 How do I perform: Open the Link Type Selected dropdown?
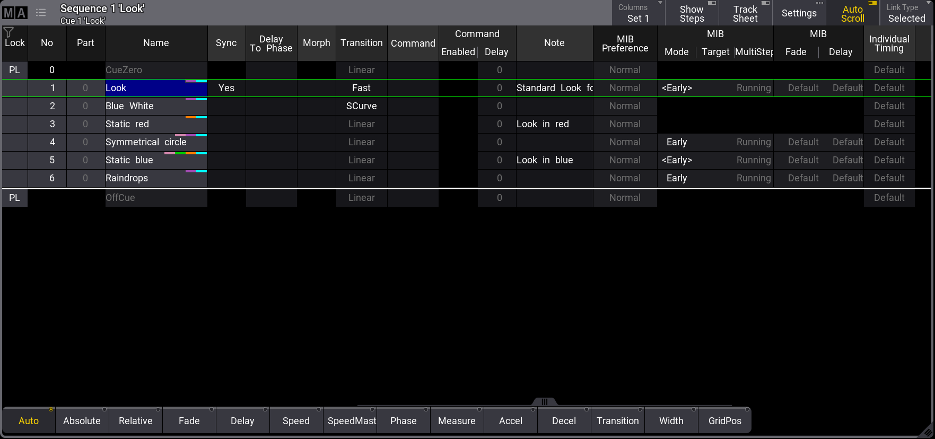pyautogui.click(x=906, y=13)
